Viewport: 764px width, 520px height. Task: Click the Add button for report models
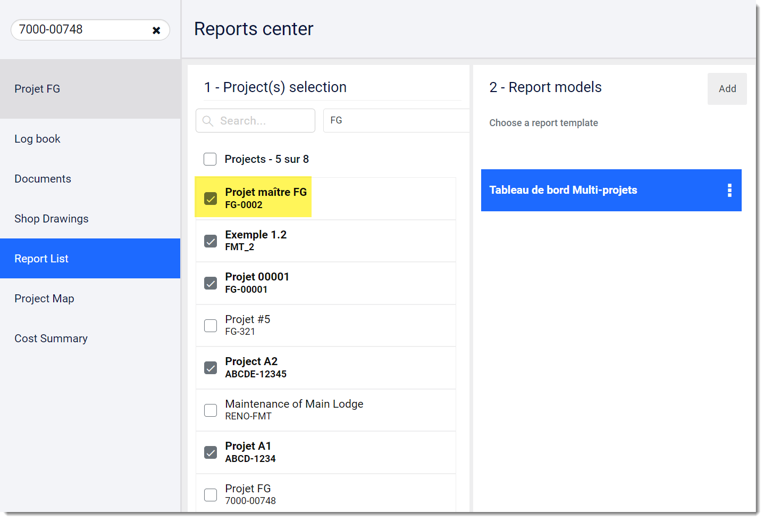(727, 88)
